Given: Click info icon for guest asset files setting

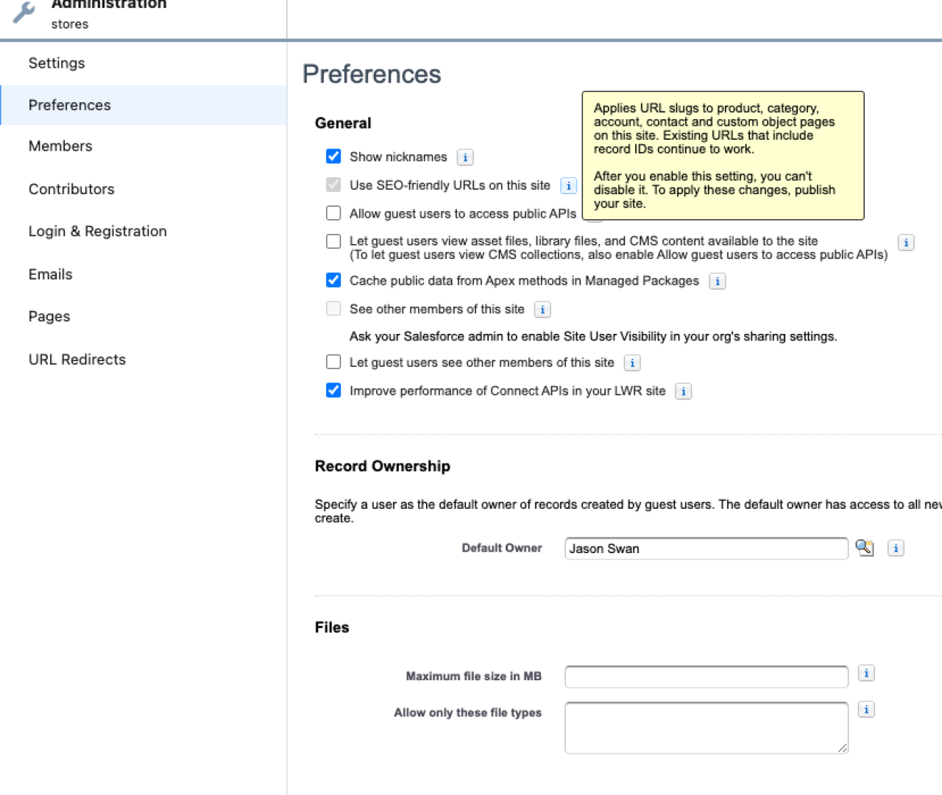Looking at the screenshot, I should point(906,243).
